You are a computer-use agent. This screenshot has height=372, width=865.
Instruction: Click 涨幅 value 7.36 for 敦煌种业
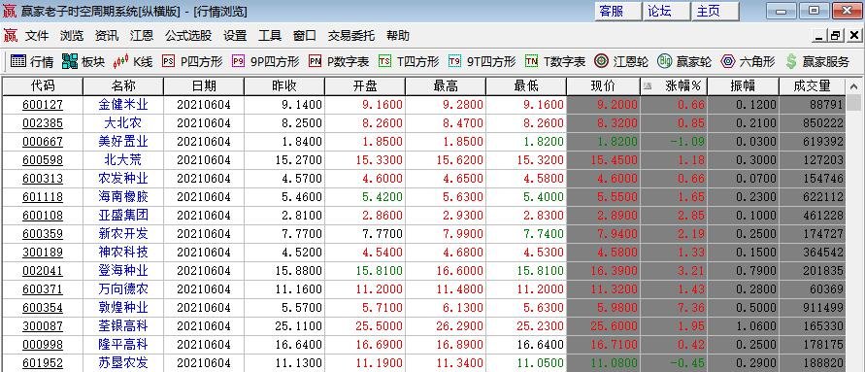[692, 308]
